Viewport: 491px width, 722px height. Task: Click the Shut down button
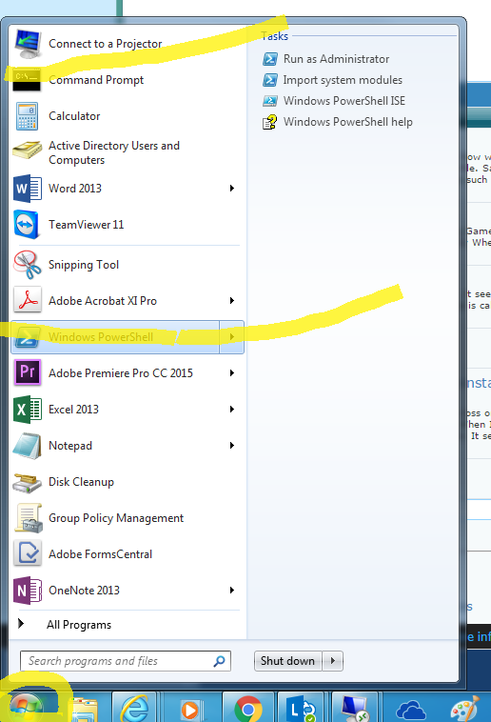point(288,661)
